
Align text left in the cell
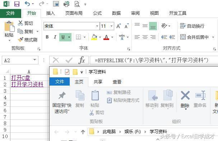(x=137, y=37)
